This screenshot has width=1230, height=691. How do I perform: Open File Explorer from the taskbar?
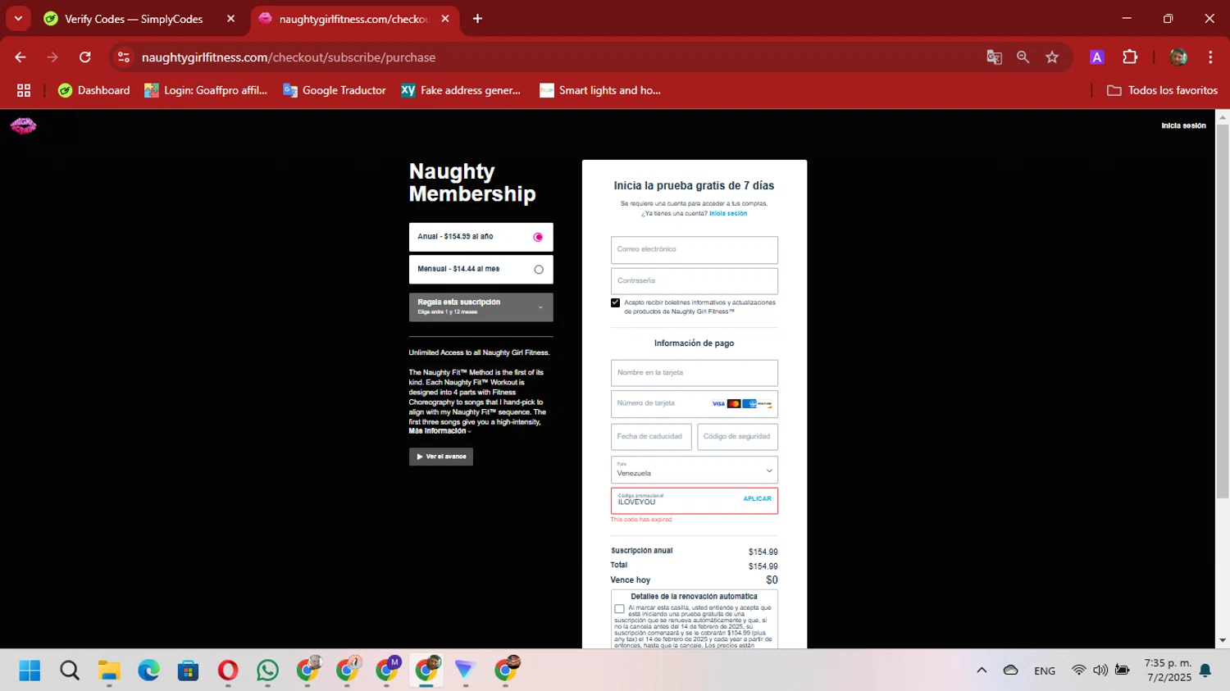(x=109, y=671)
